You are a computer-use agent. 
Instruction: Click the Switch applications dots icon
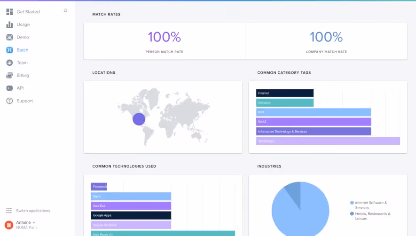click(9, 211)
